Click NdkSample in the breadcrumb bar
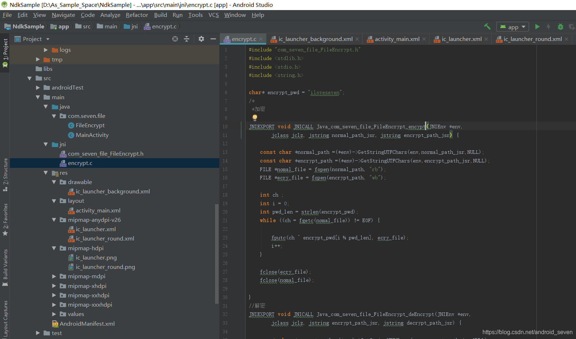The width and height of the screenshot is (576, 339). [x=24, y=26]
